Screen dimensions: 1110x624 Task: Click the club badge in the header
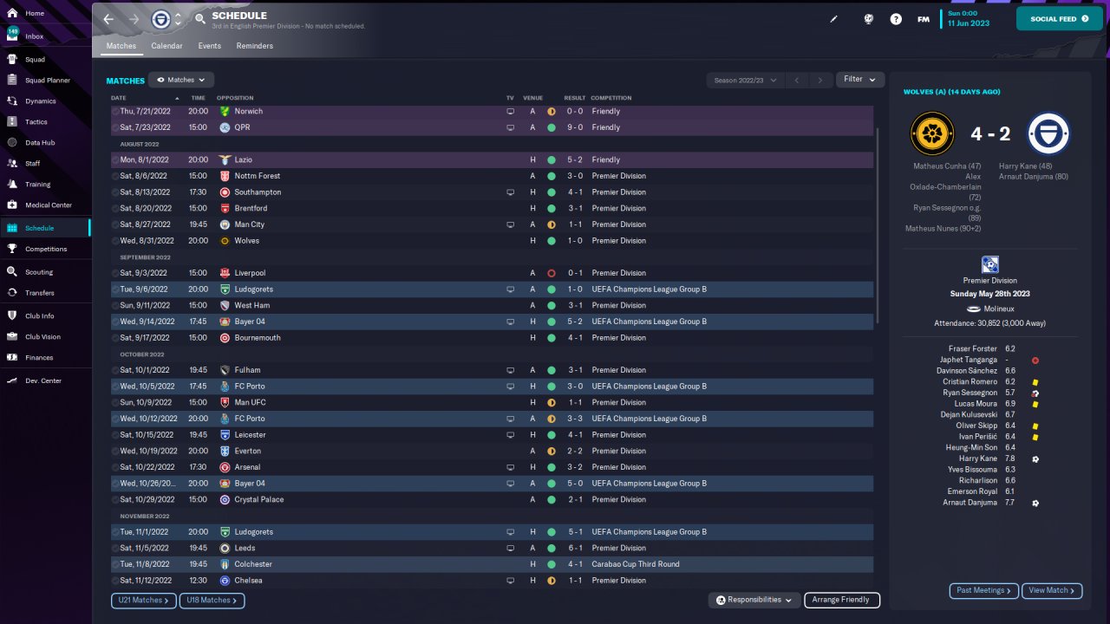point(160,19)
